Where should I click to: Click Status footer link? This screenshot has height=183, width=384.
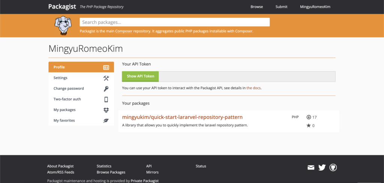click(x=201, y=166)
